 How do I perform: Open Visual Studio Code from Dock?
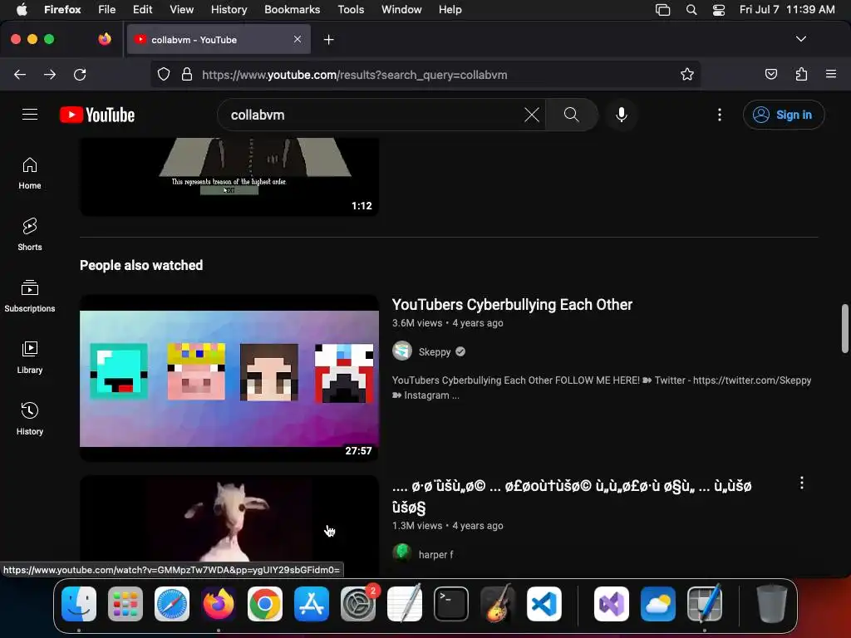pos(544,604)
